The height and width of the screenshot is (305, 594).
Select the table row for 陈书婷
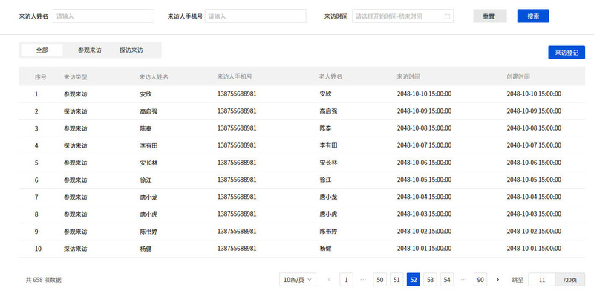297,232
